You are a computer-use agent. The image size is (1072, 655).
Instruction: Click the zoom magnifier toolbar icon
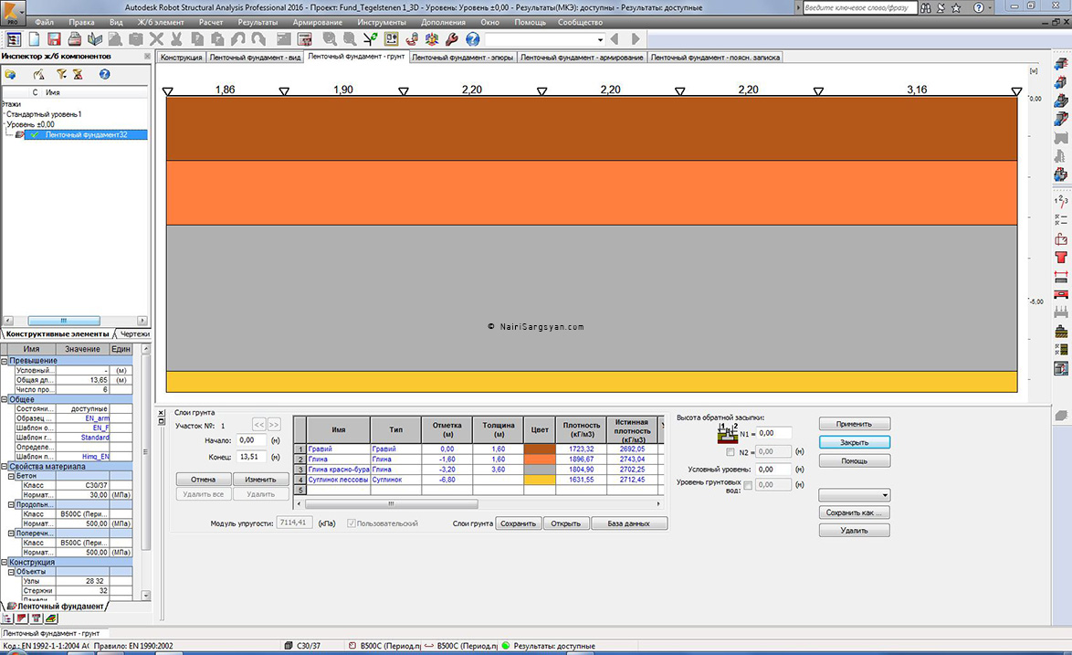click(x=330, y=39)
